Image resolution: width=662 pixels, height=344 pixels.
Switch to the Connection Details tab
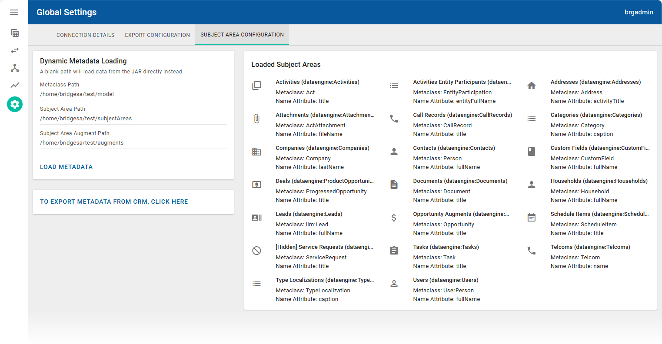(x=85, y=35)
